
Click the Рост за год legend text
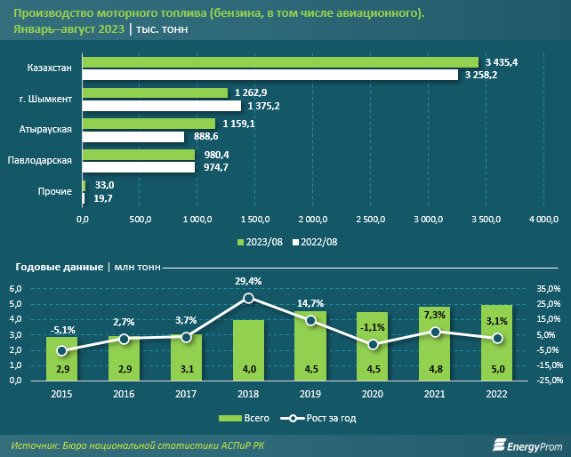coord(332,418)
